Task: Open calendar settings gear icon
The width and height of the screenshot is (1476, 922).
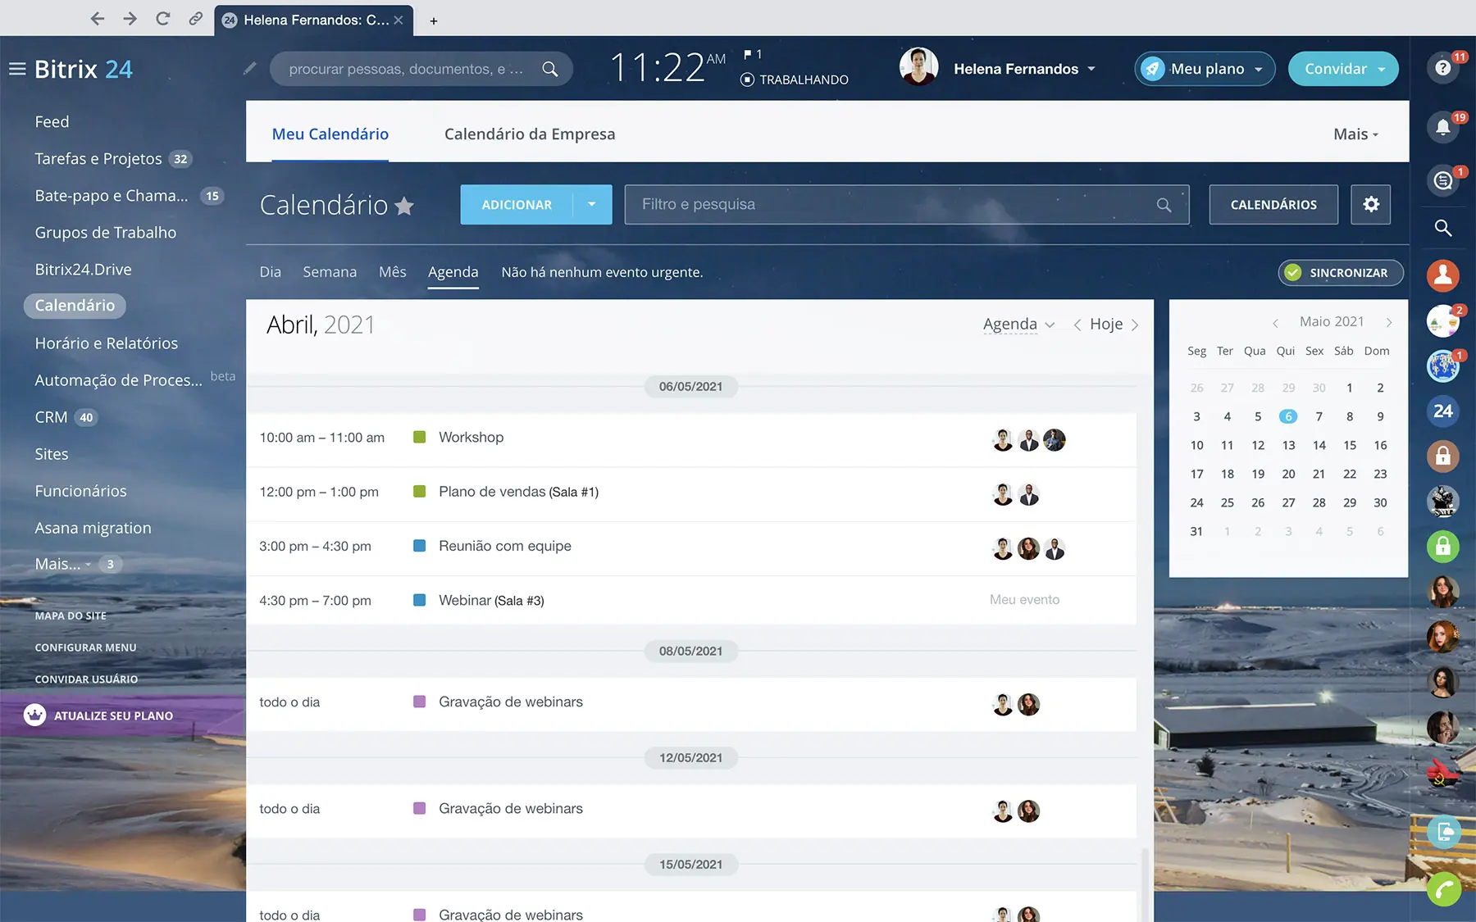Action: 1371,204
